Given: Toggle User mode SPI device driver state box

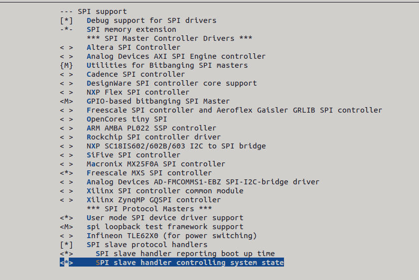Looking at the screenshot, I should 66,218.
